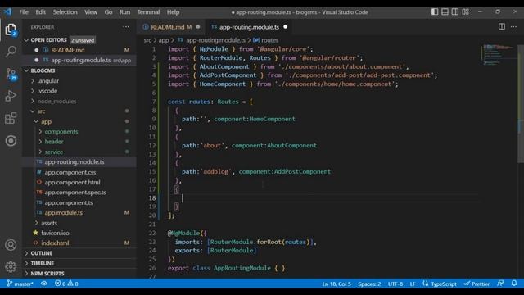Click the Explorer more actions ellipsis

click(125, 27)
